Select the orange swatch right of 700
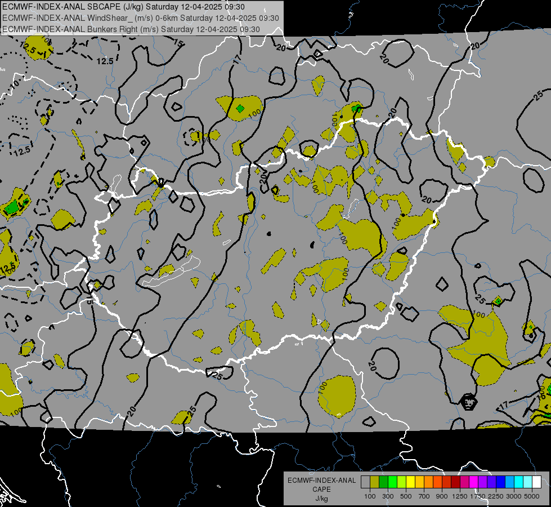The width and height of the screenshot is (551, 507). [428, 482]
